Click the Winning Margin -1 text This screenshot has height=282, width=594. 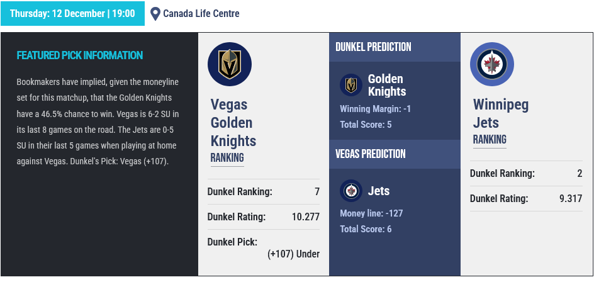(375, 109)
